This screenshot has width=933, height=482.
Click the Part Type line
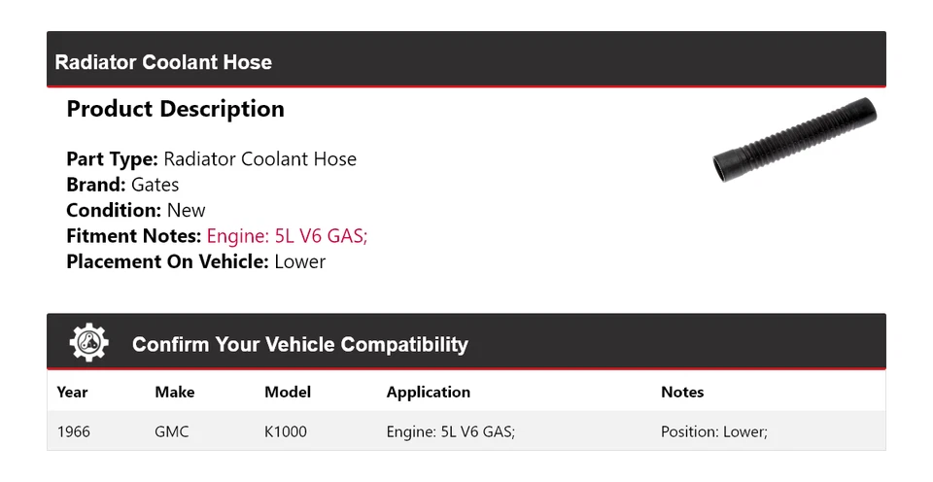coord(211,159)
